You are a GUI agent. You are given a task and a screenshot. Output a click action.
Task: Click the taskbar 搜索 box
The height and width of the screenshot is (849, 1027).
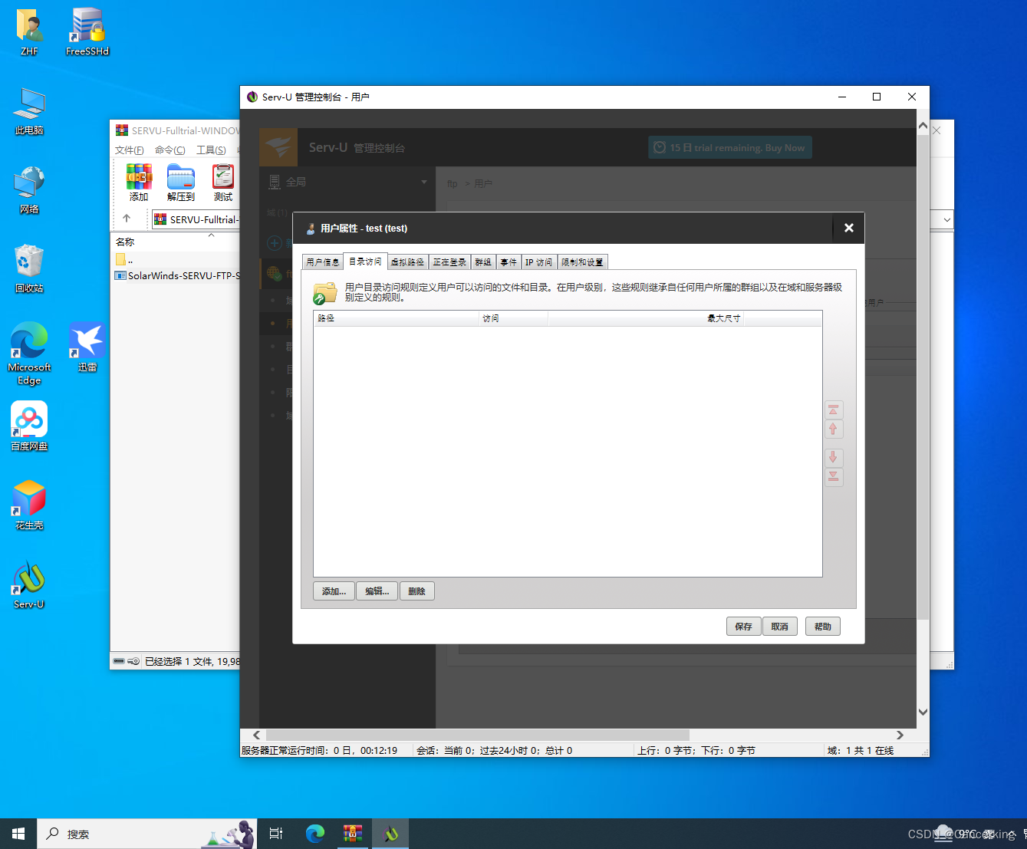tap(147, 834)
